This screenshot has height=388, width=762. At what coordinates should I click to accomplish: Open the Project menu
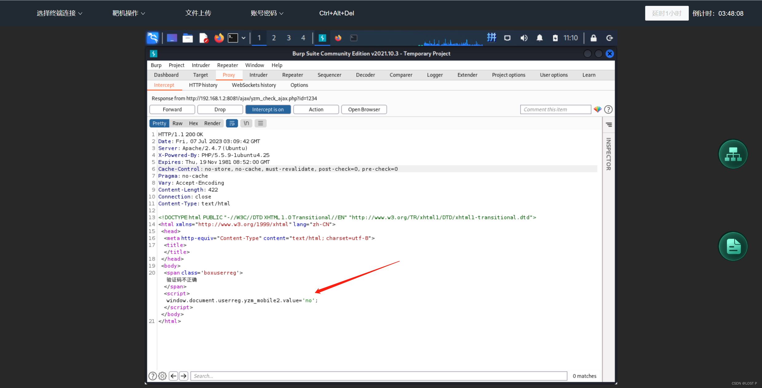click(177, 65)
